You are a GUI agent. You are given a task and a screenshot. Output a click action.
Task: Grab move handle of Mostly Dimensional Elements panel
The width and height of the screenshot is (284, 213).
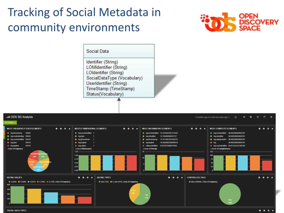[x=133, y=129]
